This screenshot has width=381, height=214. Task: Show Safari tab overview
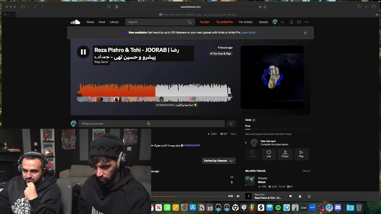click(x=374, y=7)
